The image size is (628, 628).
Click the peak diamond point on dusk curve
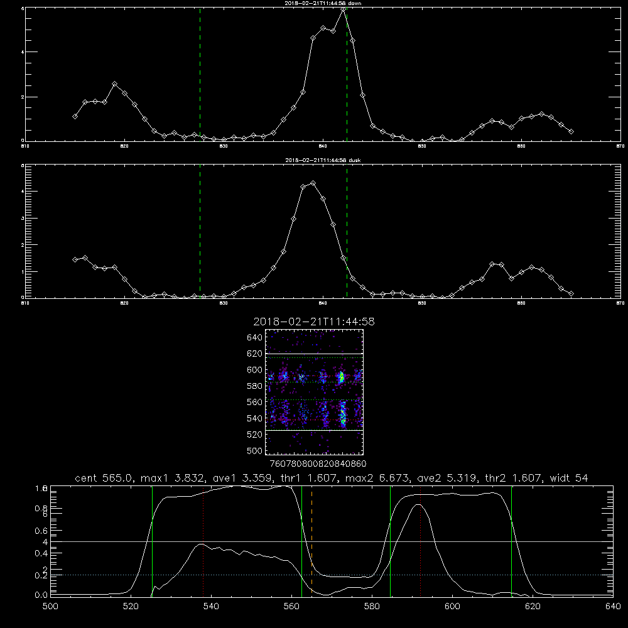tap(313, 183)
